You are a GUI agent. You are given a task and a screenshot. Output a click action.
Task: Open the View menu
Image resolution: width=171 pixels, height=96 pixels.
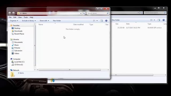coord(20,17)
